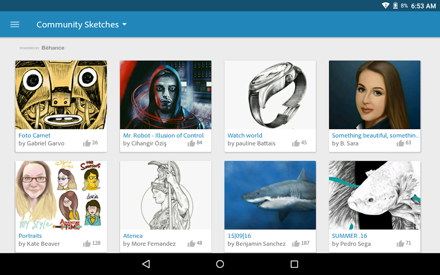Click the thumbs-up on SUMMER .16
This screenshot has height=275, width=440.
[x=401, y=243]
